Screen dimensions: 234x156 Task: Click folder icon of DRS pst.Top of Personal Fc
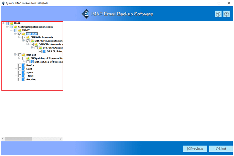coord(28,58)
